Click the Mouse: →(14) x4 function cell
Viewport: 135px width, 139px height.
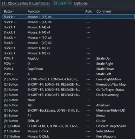[x=39, y=22]
